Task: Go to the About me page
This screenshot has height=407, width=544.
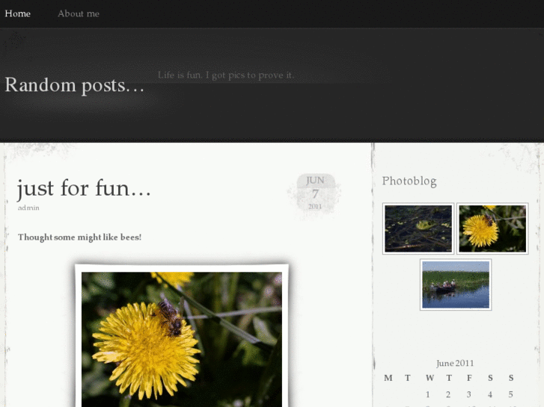Action: pyautogui.click(x=79, y=13)
